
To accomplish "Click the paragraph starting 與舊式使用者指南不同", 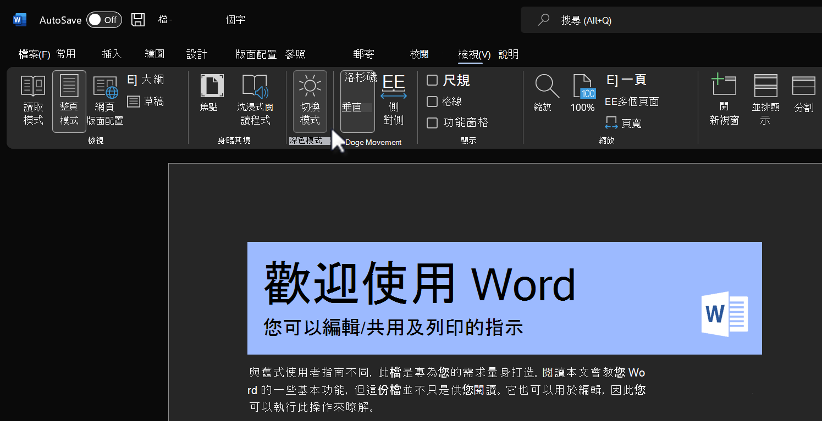I will [x=447, y=390].
